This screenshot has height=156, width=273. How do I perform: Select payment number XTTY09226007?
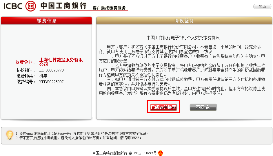point(51,82)
